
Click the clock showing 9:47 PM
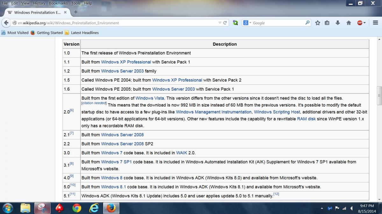[367, 206]
